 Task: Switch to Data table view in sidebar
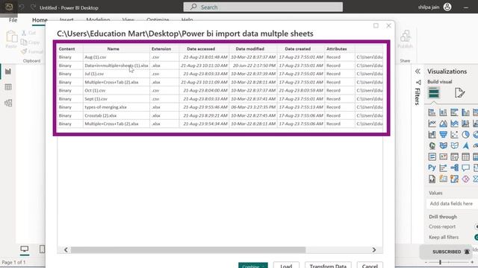tap(8, 87)
